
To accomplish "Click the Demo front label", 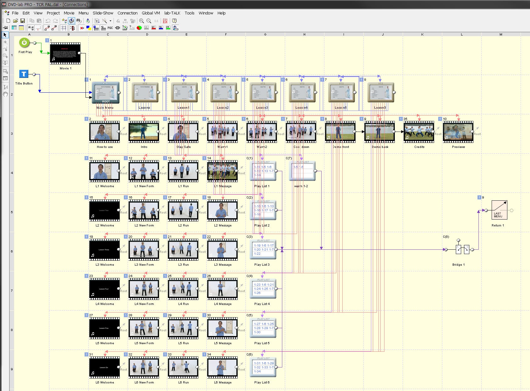I will [x=341, y=147].
